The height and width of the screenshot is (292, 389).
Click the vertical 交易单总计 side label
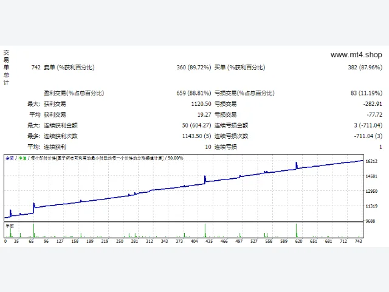pos(6,68)
